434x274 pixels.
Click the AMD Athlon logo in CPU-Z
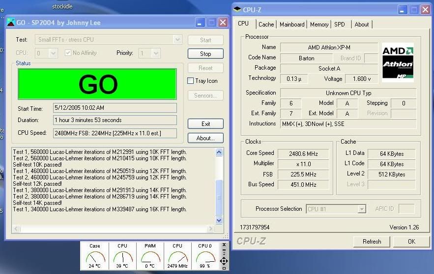(398, 61)
